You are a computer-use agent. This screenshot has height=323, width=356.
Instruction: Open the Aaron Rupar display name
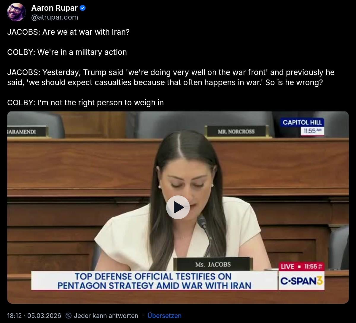54,8
